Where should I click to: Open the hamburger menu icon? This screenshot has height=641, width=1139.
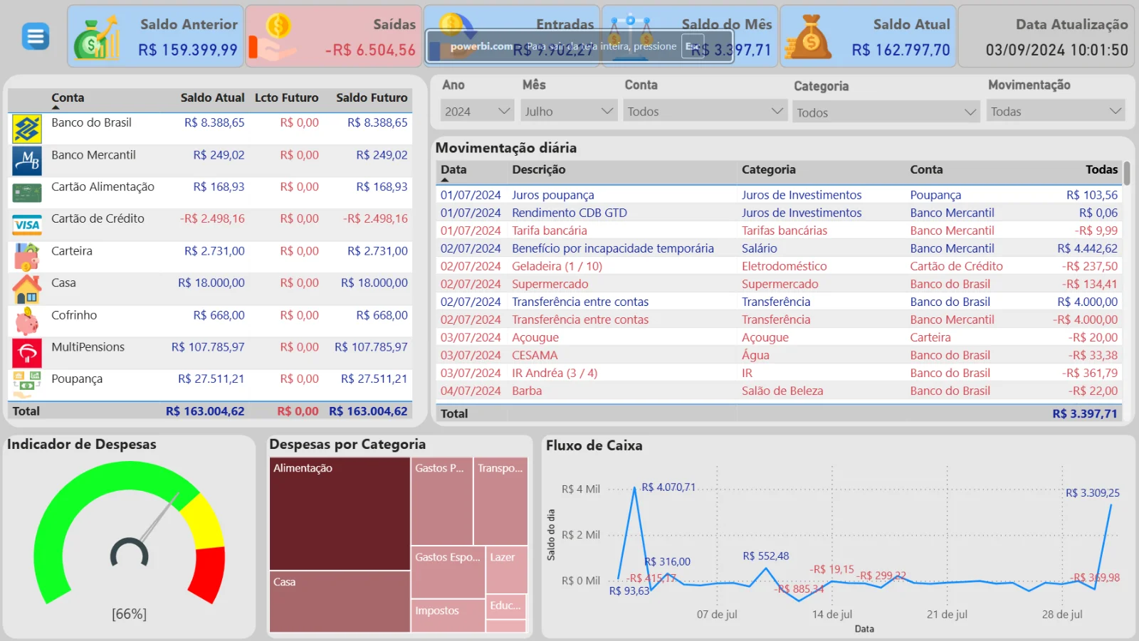[x=35, y=36]
